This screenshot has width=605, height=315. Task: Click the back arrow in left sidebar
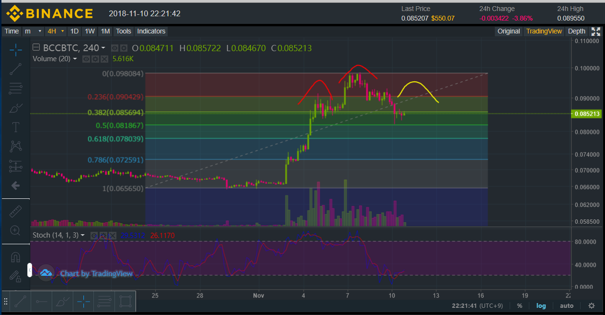(15, 185)
